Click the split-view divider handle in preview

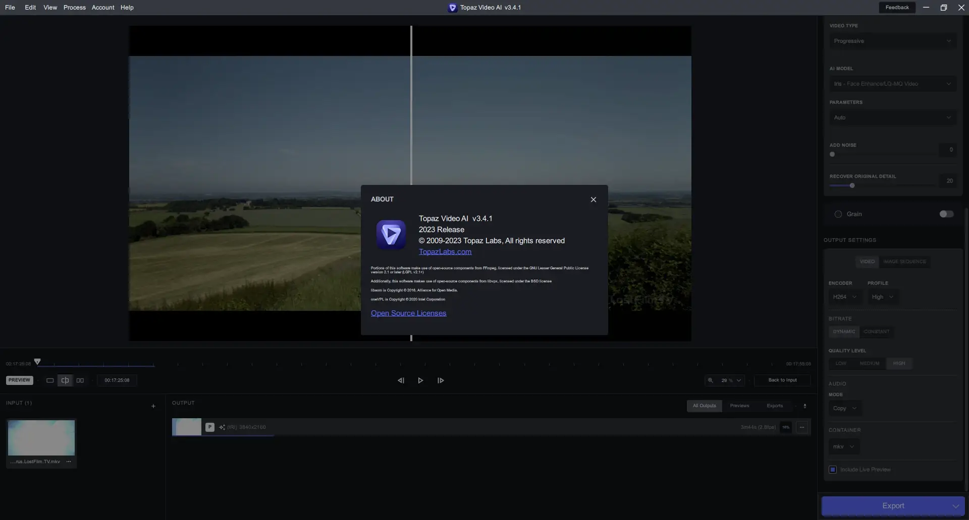coord(411,106)
